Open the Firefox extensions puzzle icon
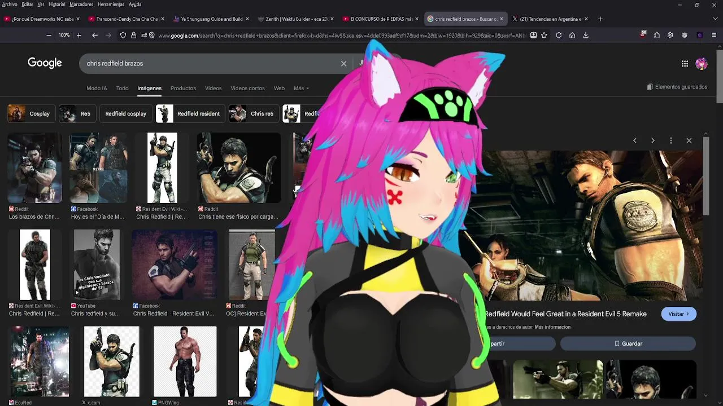The image size is (723, 406). point(657,35)
